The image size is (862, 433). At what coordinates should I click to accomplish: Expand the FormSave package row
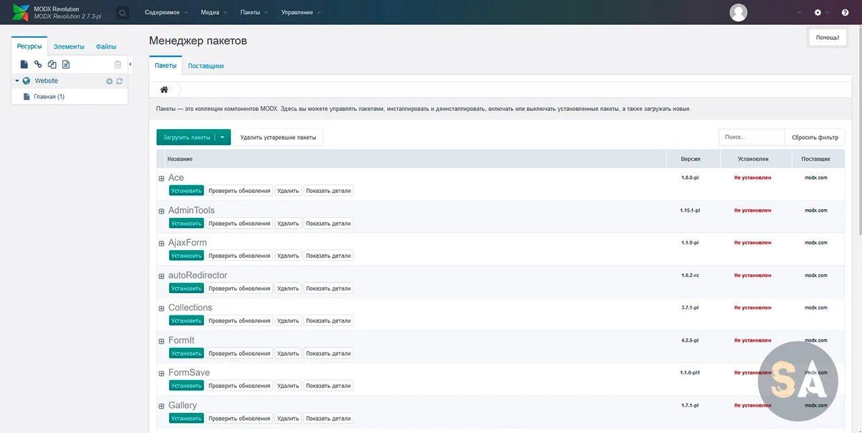point(162,374)
